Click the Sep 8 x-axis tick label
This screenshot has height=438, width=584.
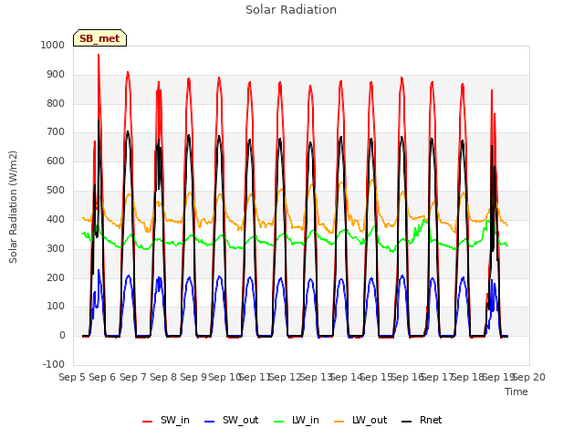point(163,377)
